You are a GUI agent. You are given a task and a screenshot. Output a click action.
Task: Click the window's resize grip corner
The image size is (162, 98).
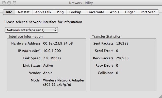pyautogui.click(x=160, y=96)
